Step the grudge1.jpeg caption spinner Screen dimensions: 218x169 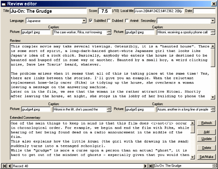tap(109, 32)
